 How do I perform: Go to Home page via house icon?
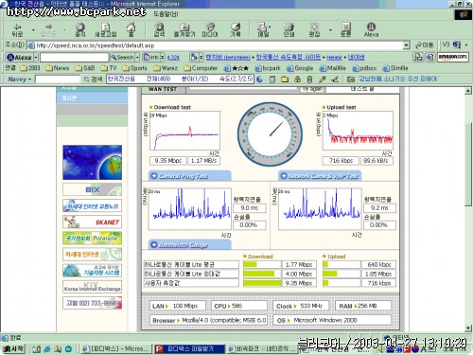131,30
